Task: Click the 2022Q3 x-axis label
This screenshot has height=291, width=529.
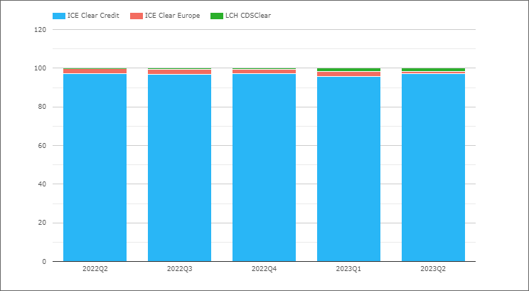Action: [x=180, y=269]
